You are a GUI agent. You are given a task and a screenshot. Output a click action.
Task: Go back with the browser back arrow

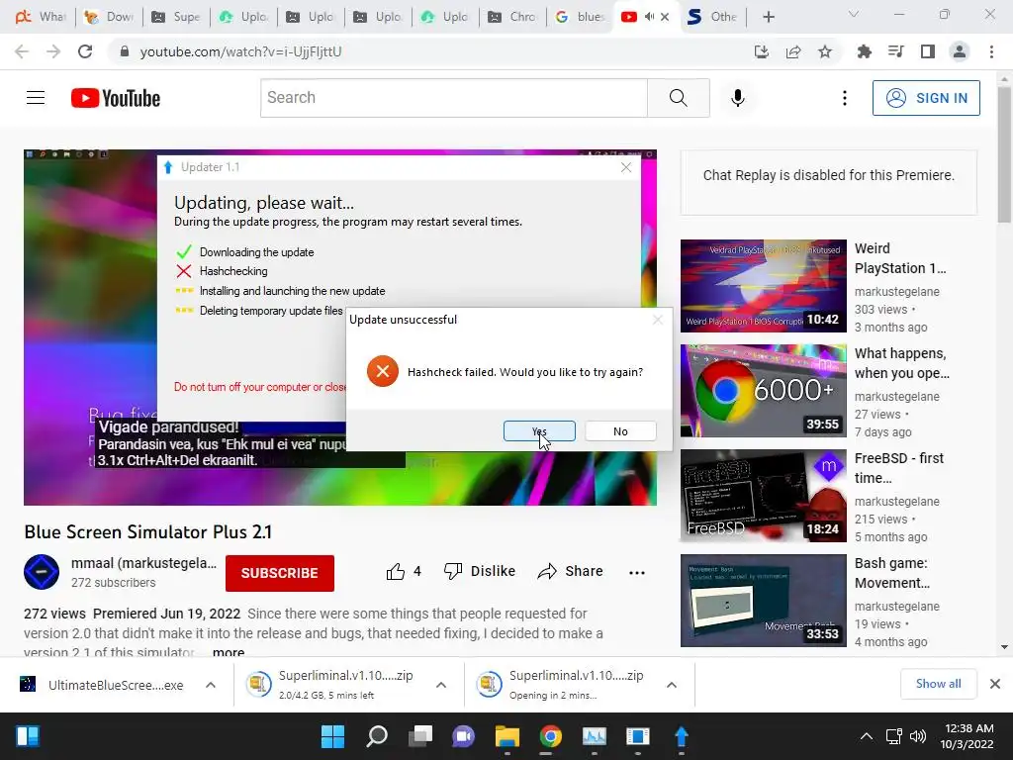22,51
